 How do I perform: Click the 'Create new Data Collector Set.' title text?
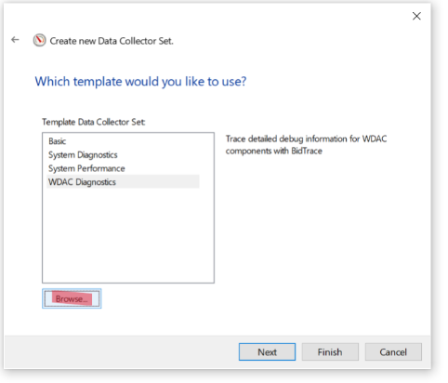(x=112, y=41)
